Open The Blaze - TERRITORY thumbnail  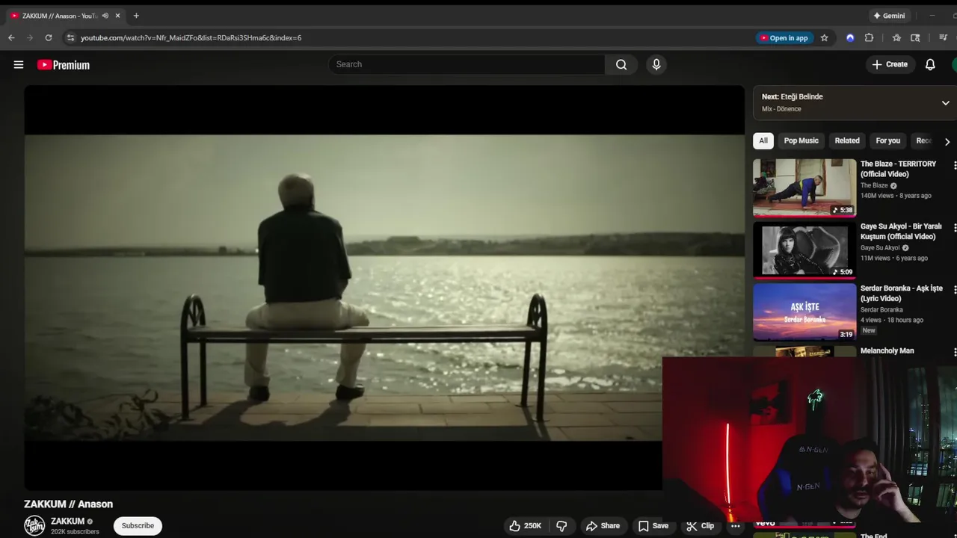[x=804, y=187]
